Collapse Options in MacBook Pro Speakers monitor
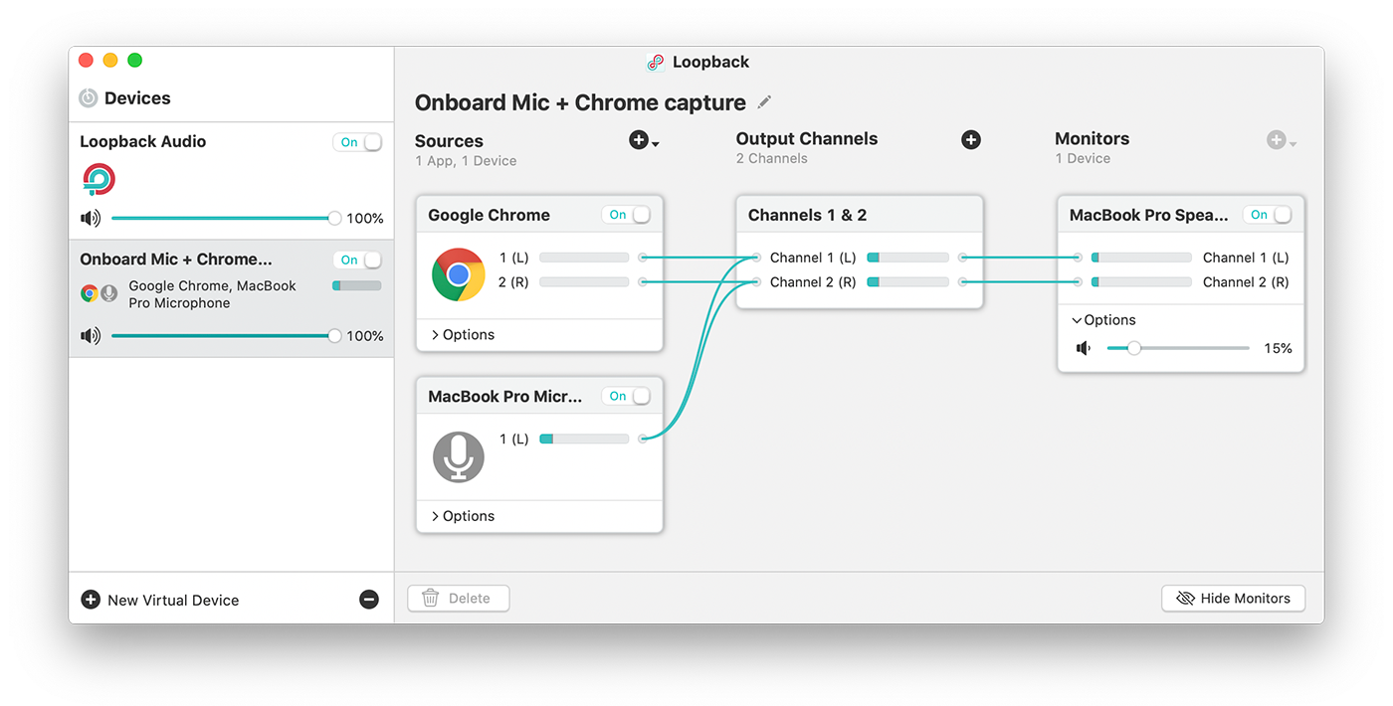Viewport: 1393px width, 706px height. pos(1103,320)
